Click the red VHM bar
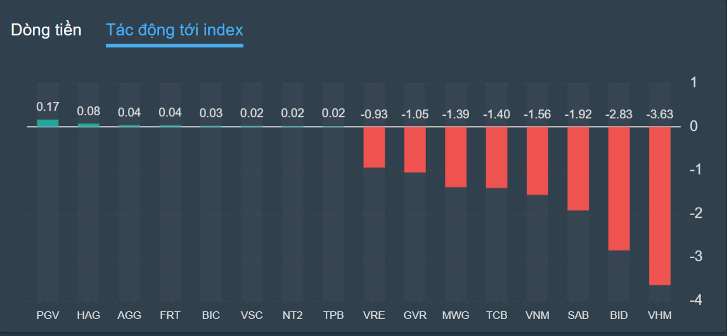The width and height of the screenshot is (727, 336). point(660,206)
